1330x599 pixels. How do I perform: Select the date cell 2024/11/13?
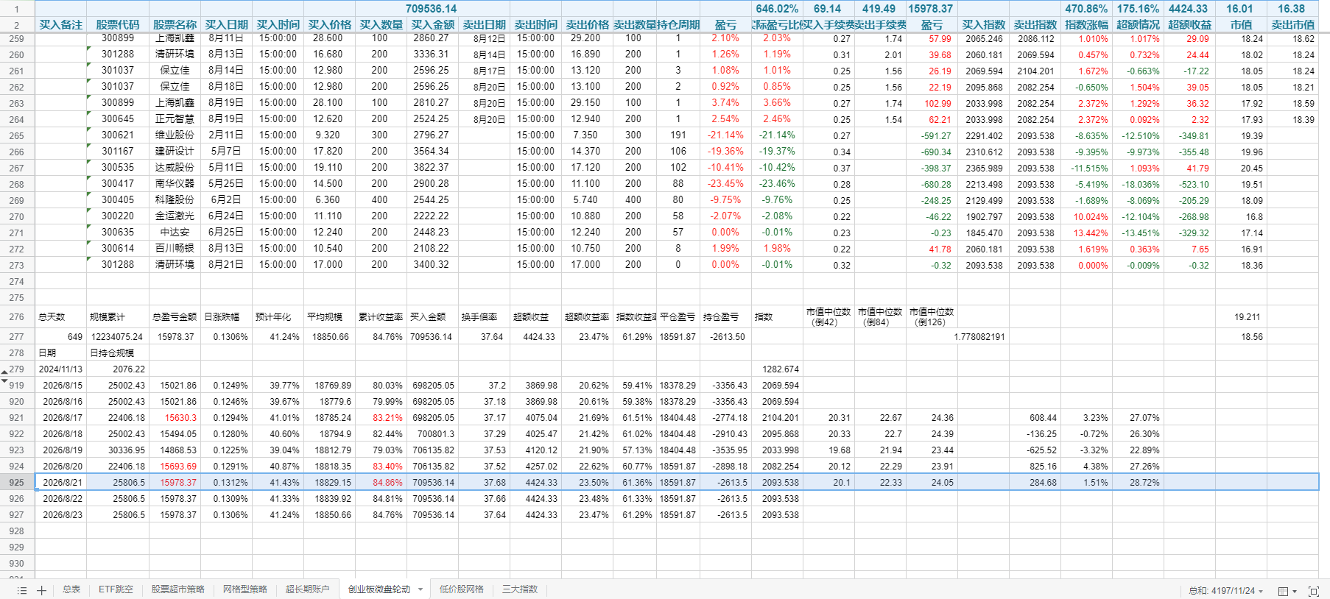point(60,369)
